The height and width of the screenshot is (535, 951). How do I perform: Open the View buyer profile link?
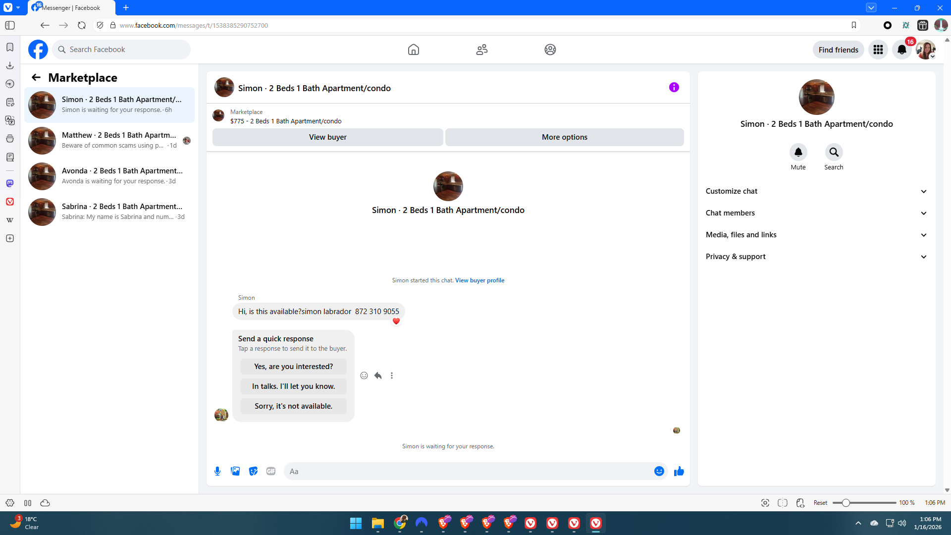[x=479, y=280]
